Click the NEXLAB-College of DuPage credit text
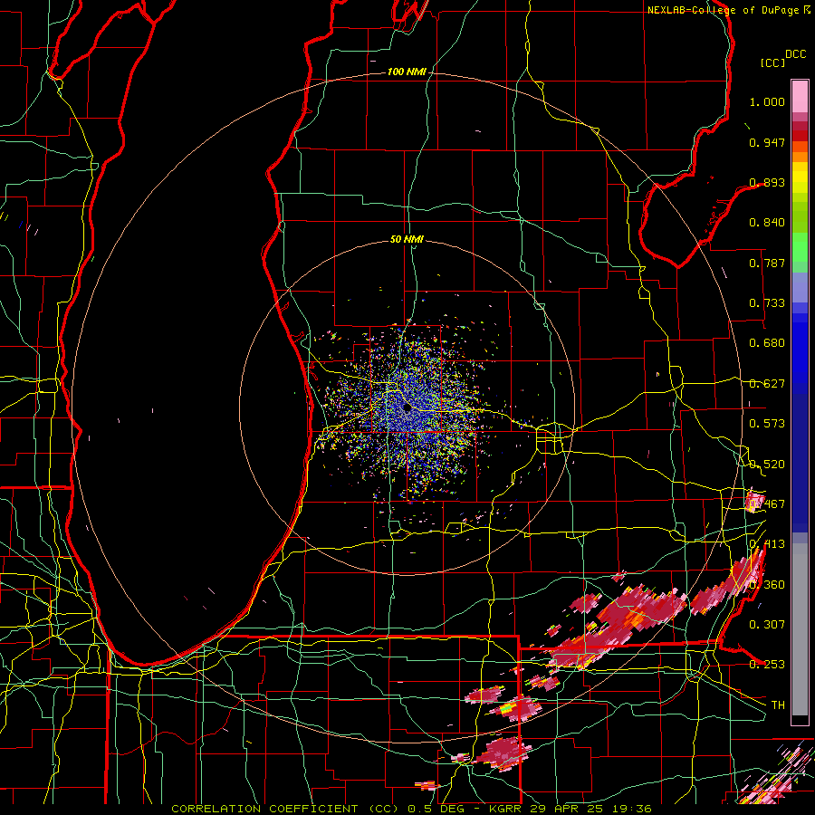The image size is (815, 815). (724, 10)
